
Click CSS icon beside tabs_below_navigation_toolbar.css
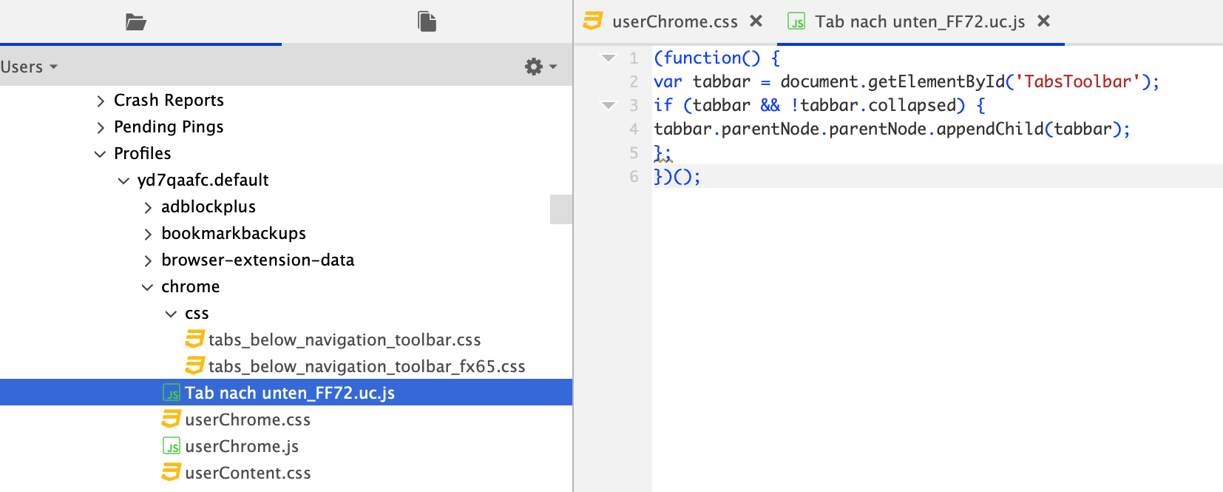tap(194, 340)
